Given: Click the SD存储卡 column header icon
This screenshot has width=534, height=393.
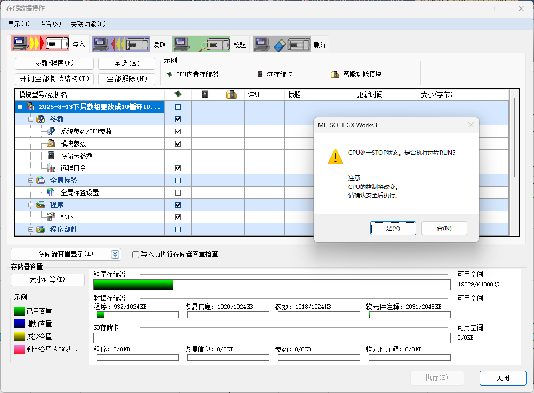Looking at the screenshot, I should coord(204,94).
